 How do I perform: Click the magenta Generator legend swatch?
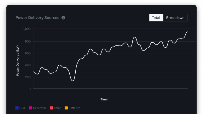(x=31, y=108)
